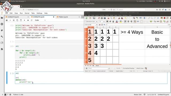
Task: Cut the selected cell with the scissors icon
Action: [14, 20]
